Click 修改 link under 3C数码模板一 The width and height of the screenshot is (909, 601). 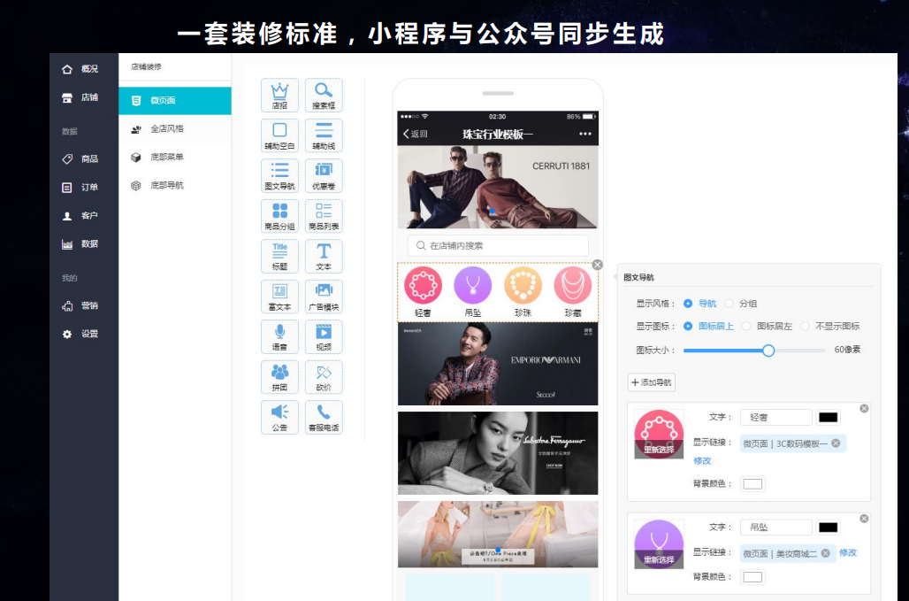coord(702,460)
